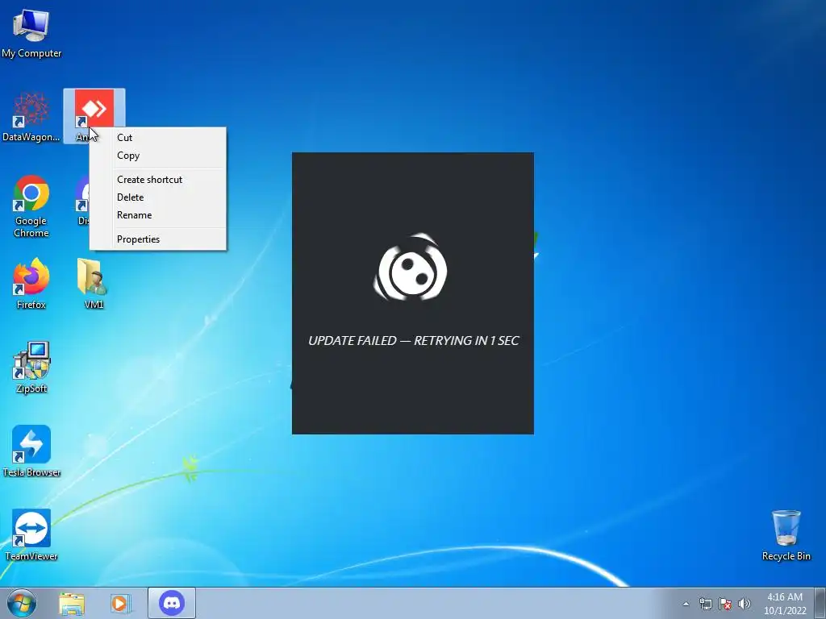
Task: Open the volume speaker tray icon
Action: point(745,604)
